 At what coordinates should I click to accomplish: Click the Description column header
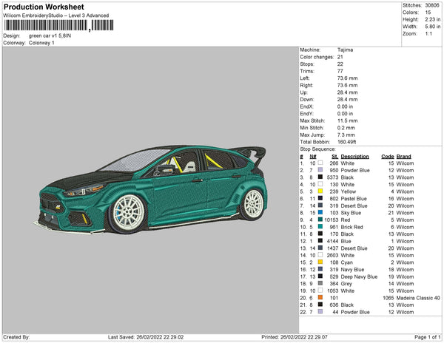click(354, 157)
